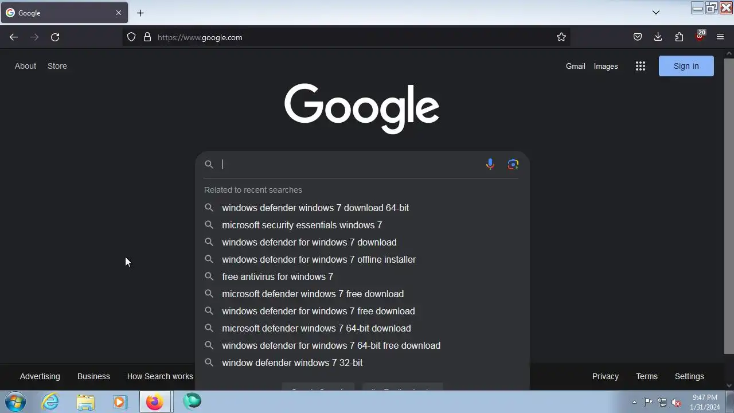Image resolution: width=734 pixels, height=413 pixels.
Task: Launch Internet Explorer from the taskbar
Action: pyautogui.click(x=50, y=402)
